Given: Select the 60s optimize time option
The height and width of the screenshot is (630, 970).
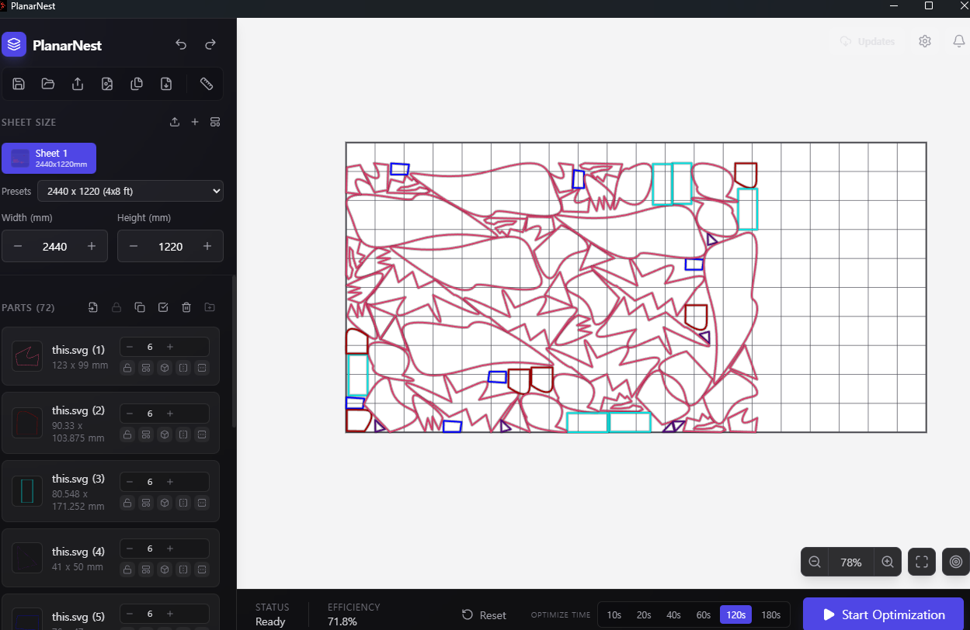Looking at the screenshot, I should [703, 615].
